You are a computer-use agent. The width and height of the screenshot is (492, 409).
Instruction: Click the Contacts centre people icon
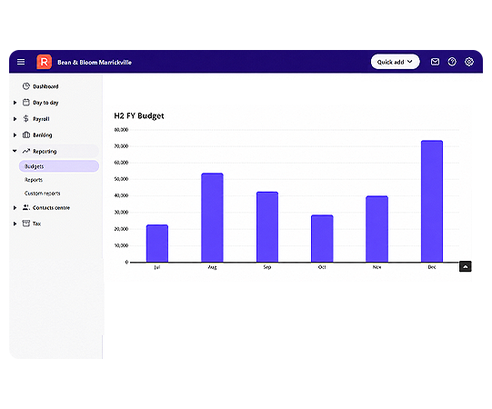(26, 207)
